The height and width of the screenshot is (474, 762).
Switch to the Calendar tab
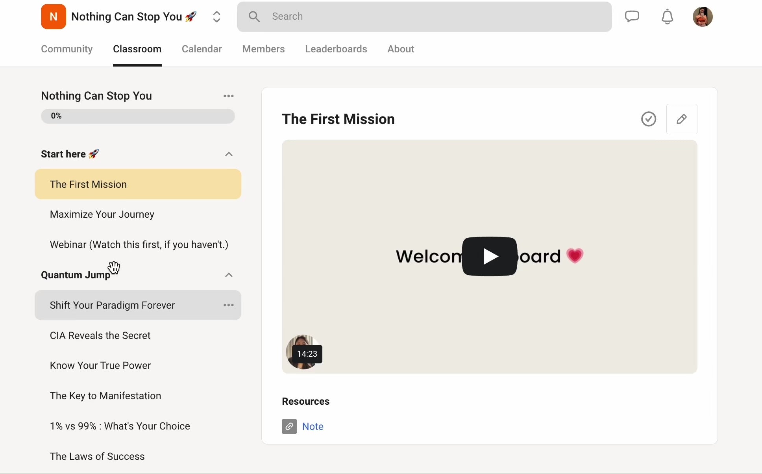point(202,49)
